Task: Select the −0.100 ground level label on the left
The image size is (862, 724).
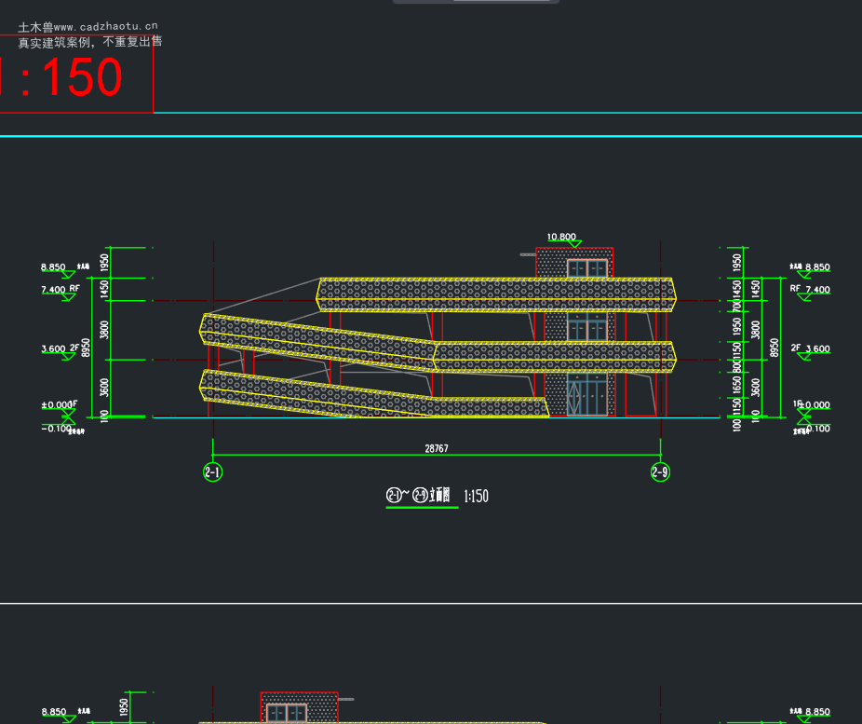Action: [56, 428]
